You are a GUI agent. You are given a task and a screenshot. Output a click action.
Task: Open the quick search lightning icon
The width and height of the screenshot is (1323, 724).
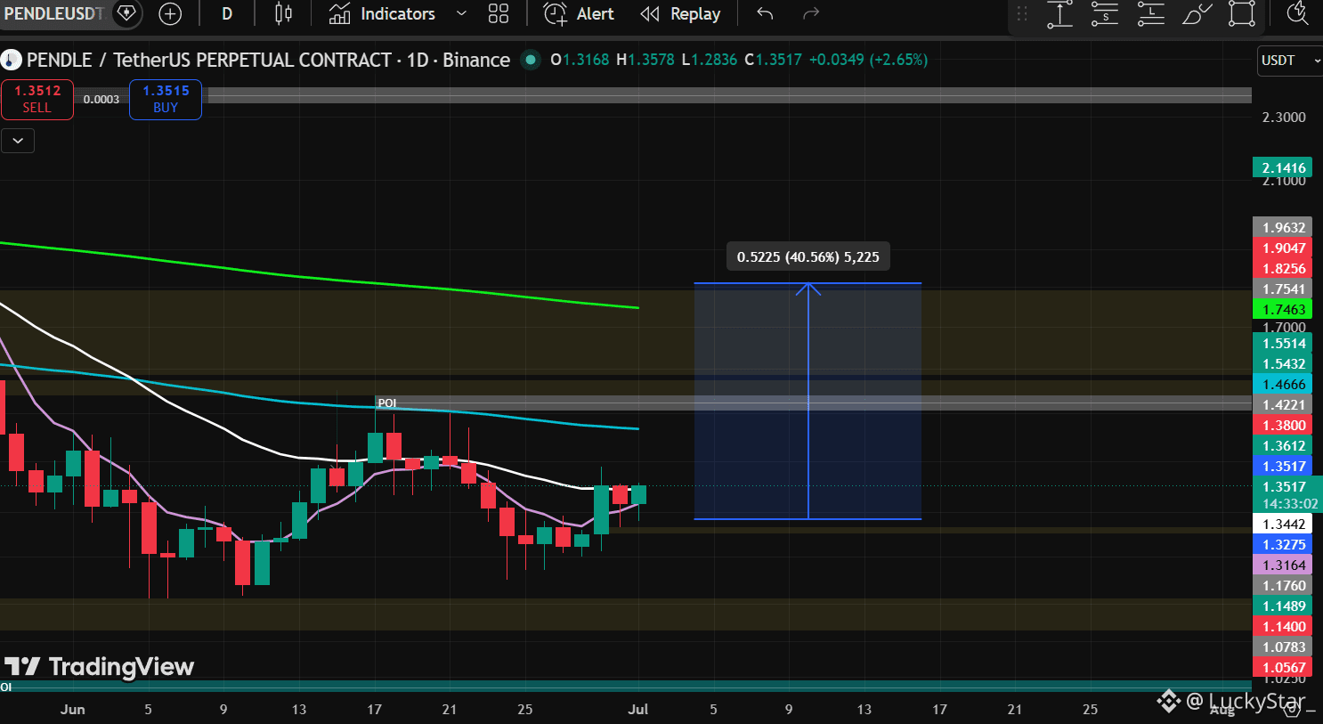[1298, 13]
